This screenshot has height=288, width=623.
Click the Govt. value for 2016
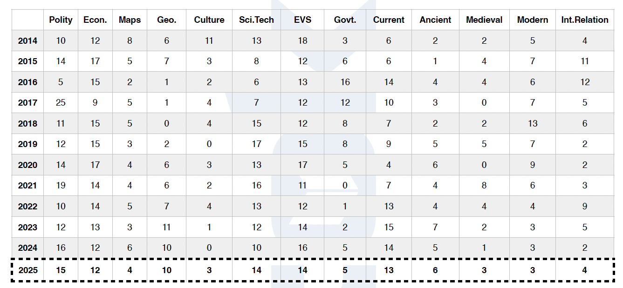point(345,82)
